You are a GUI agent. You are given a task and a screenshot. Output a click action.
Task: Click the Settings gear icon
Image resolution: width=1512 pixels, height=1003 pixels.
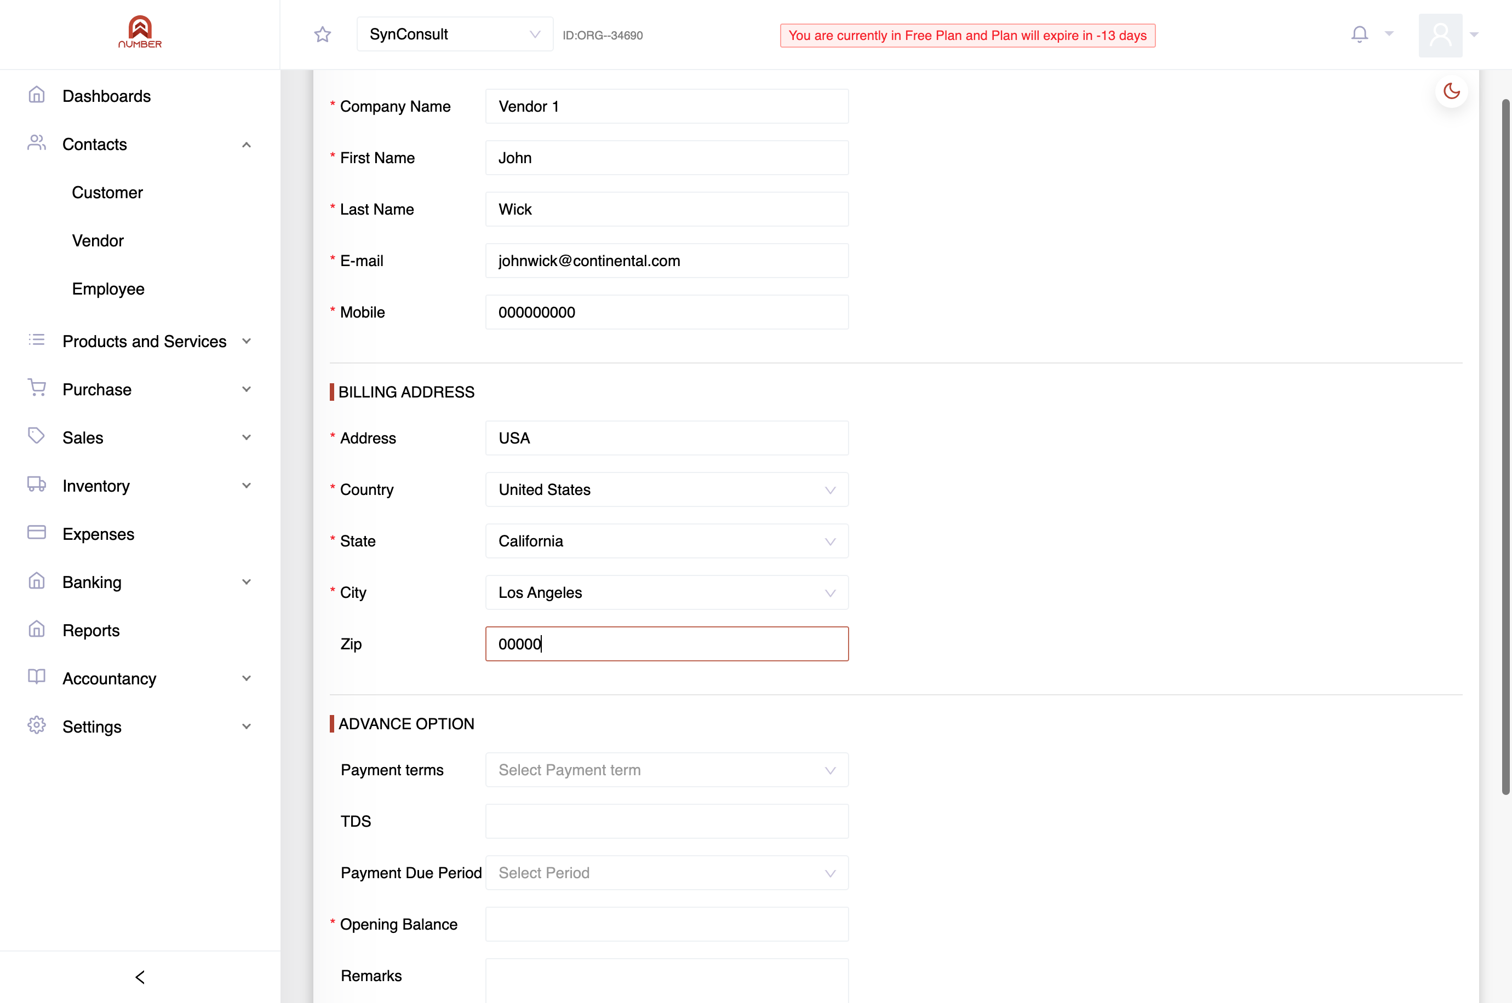tap(37, 725)
